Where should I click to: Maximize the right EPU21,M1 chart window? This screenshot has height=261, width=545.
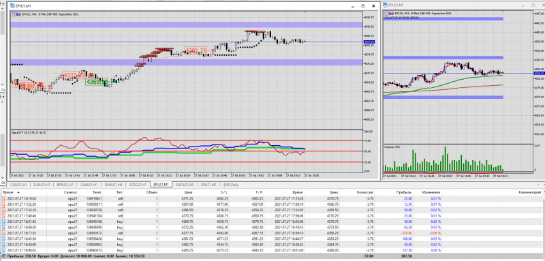(x=533, y=5)
